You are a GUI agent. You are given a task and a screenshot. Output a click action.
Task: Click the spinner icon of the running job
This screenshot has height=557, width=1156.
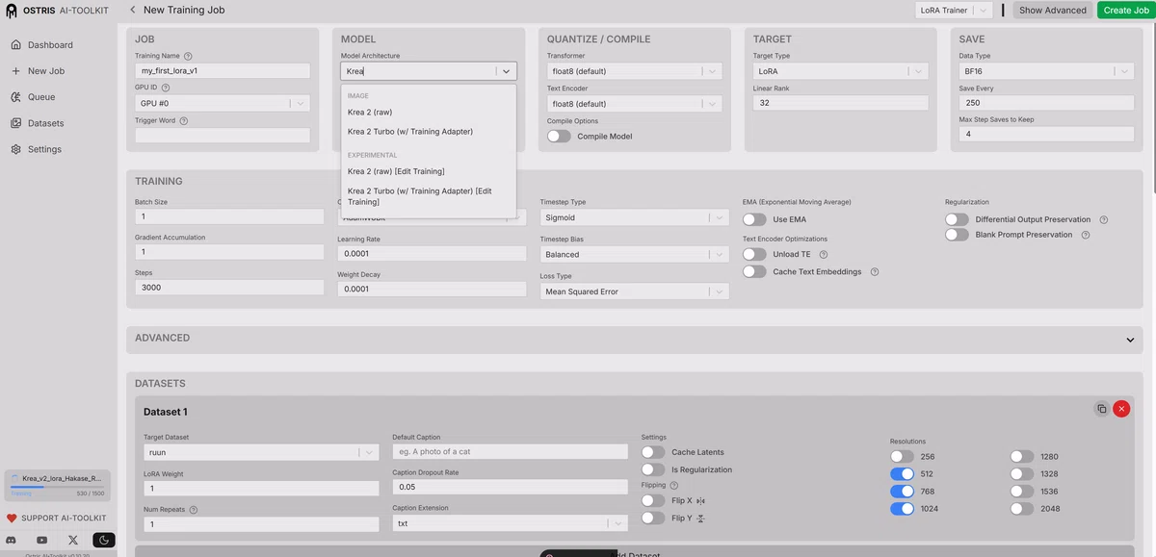(13, 478)
